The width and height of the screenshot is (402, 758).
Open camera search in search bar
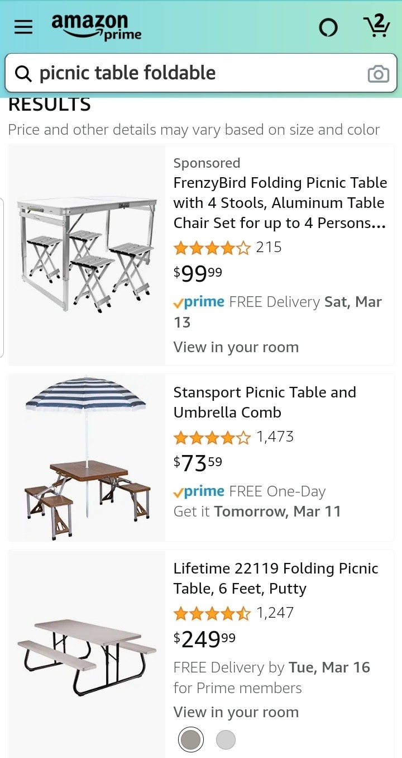coord(378,74)
